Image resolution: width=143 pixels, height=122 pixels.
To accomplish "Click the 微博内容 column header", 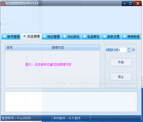I will tap(59, 48).
